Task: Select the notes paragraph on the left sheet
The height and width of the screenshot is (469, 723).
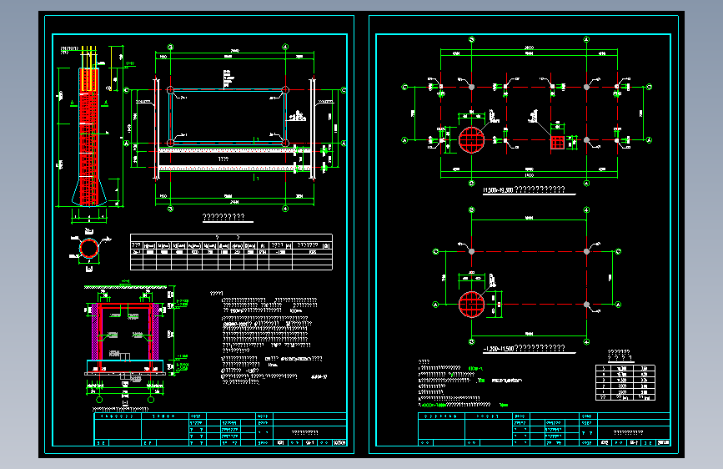Action: (269, 338)
